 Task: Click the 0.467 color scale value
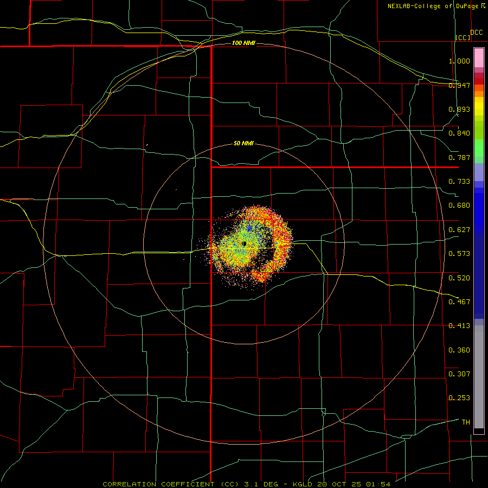click(459, 302)
